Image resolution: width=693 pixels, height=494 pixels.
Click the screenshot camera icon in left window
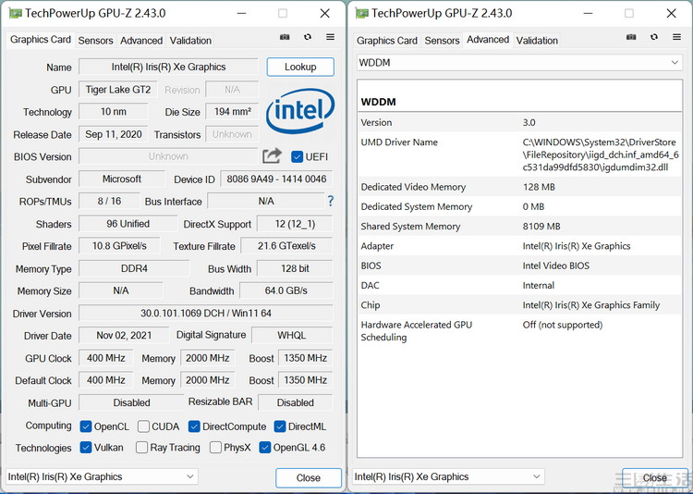(285, 38)
